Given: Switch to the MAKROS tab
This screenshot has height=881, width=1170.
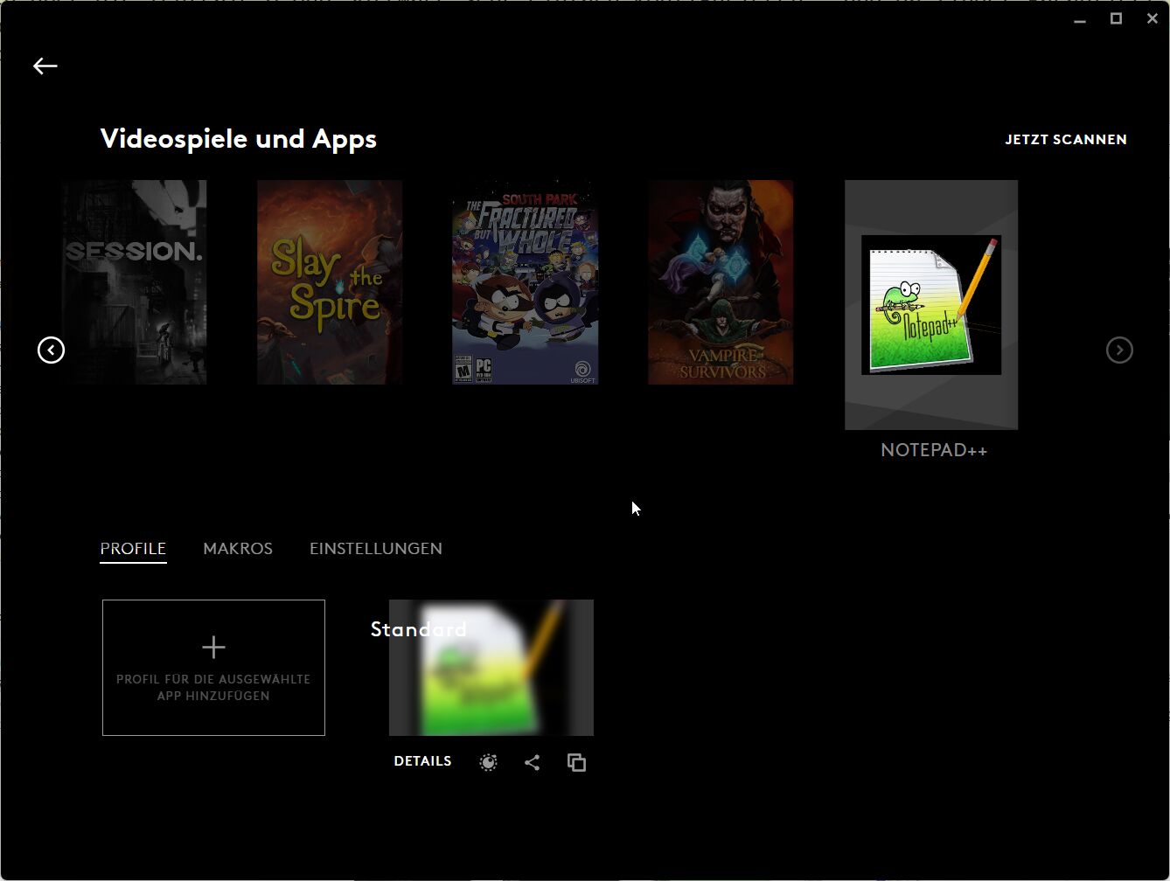Looking at the screenshot, I should (238, 549).
